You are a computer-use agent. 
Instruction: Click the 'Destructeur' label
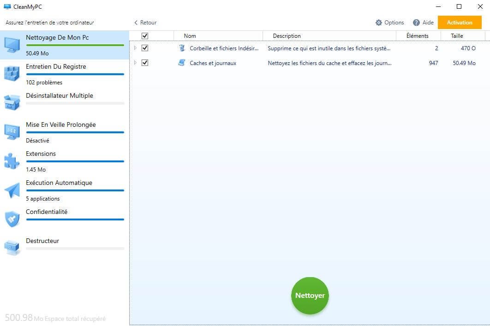click(42, 241)
